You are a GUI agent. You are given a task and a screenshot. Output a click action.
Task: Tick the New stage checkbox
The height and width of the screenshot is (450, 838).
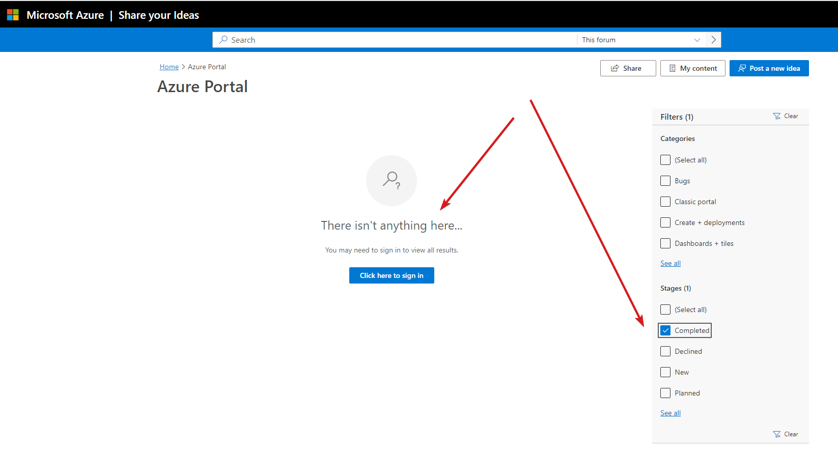665,372
